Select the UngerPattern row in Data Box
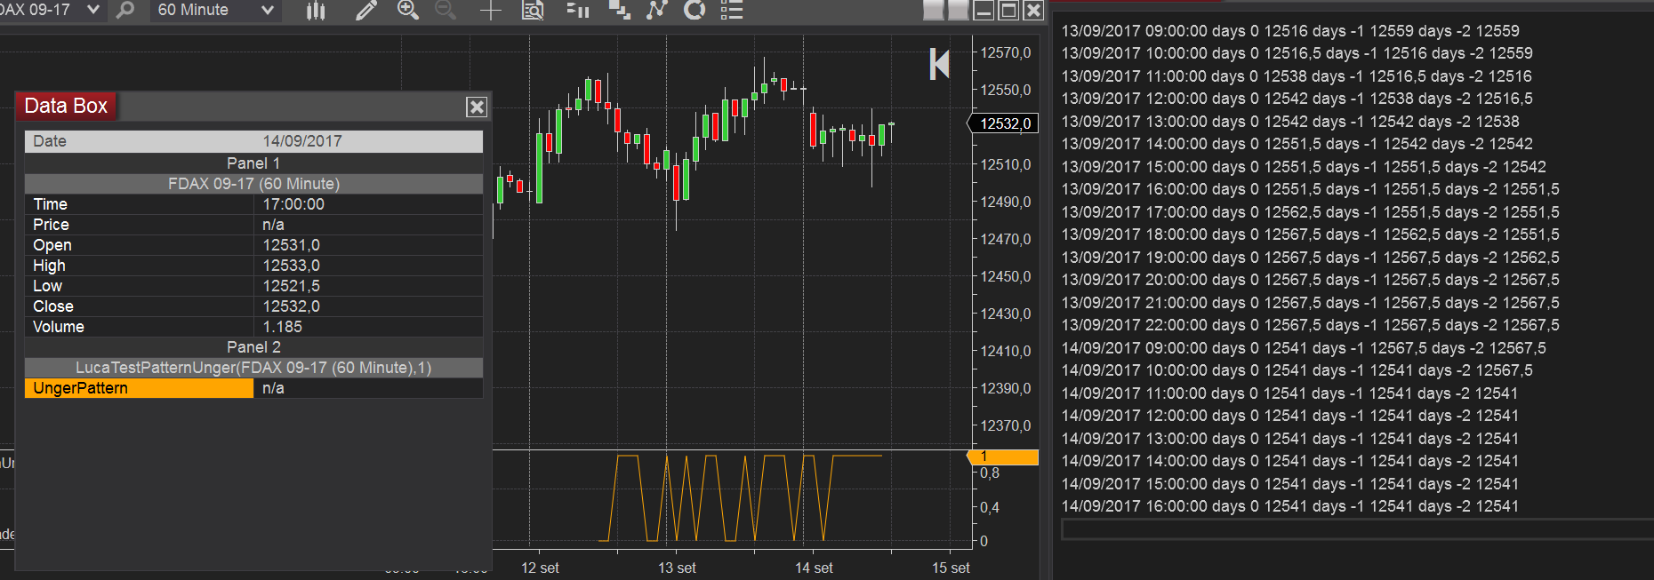 [x=253, y=388]
